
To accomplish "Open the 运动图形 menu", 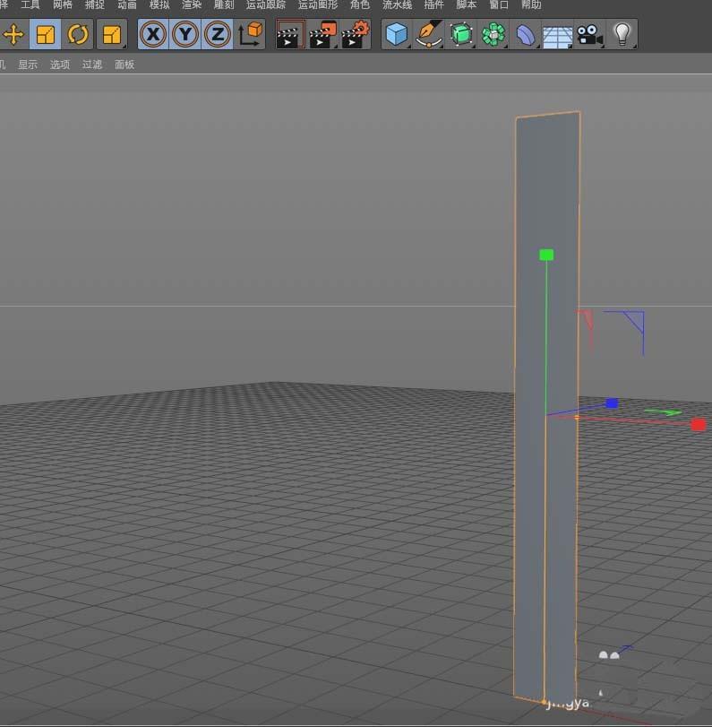I will (x=317, y=4).
